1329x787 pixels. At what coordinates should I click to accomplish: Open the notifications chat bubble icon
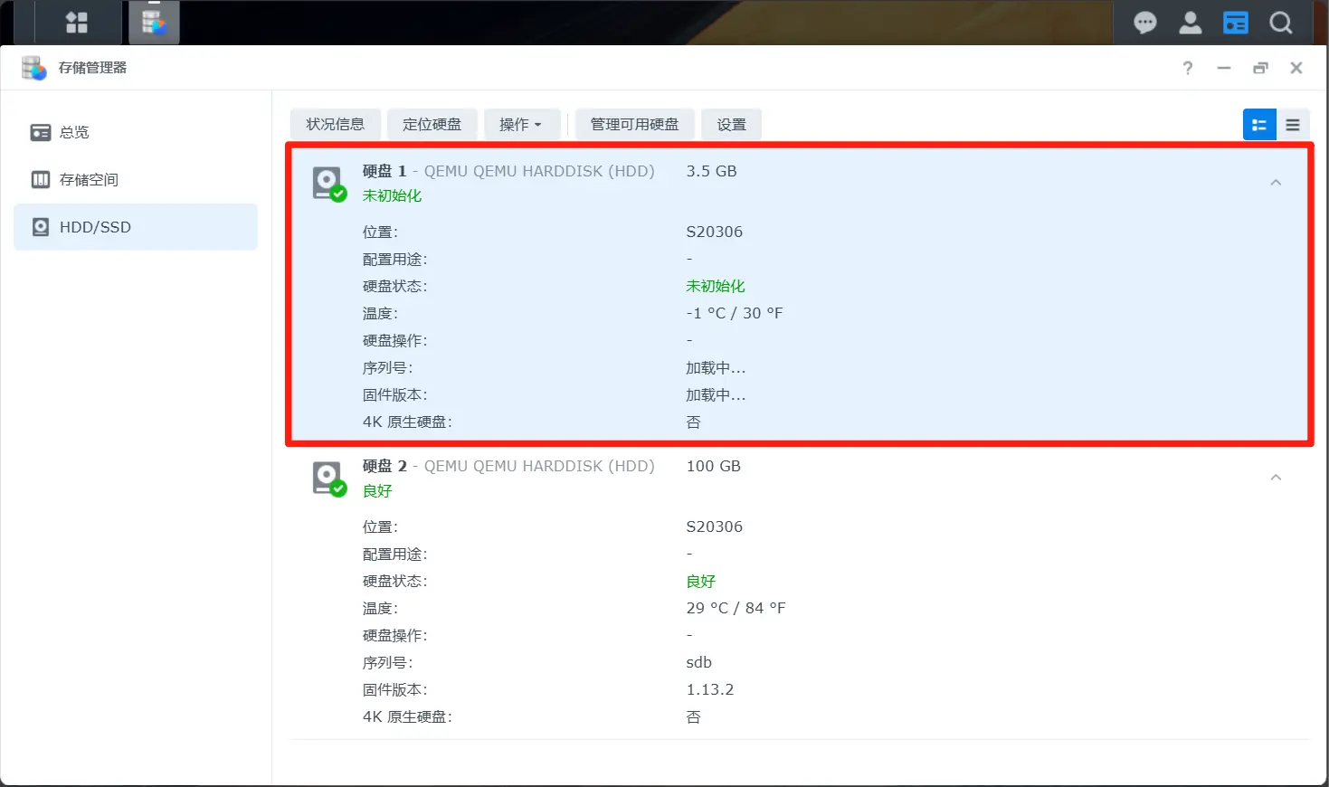pyautogui.click(x=1145, y=23)
